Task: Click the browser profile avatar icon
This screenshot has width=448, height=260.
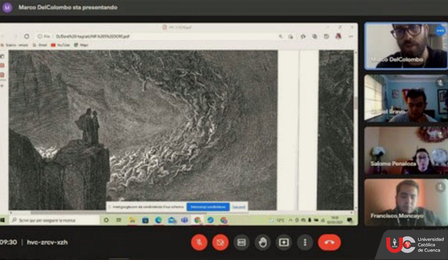Action: [338, 36]
